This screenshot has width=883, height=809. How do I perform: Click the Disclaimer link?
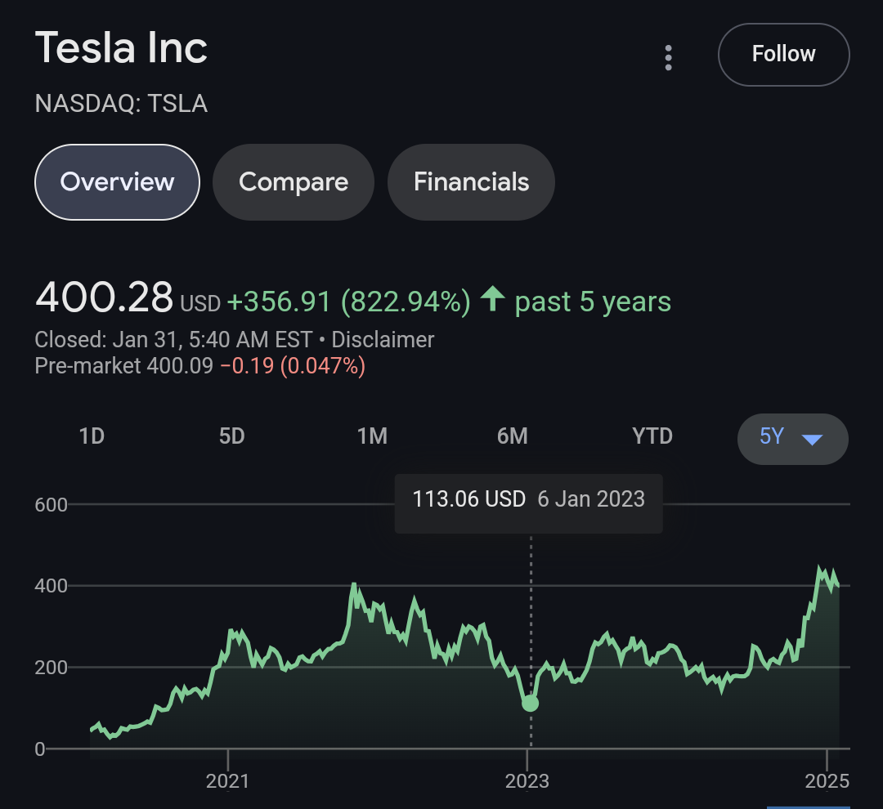point(383,340)
